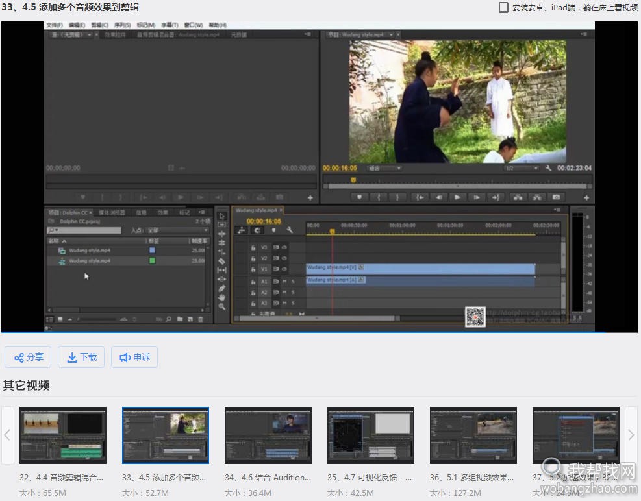Select the Razor tool

pos(222,261)
